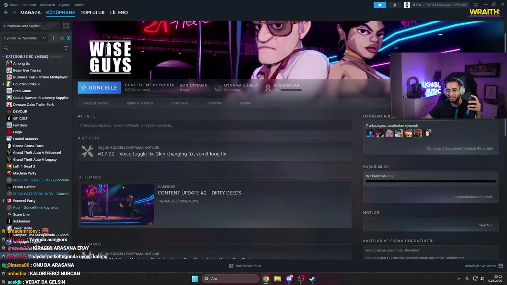This screenshot has height=285, width=507.
Task: Open the Oyunlar ve Yazılımlar dropdown
Action: [25, 38]
